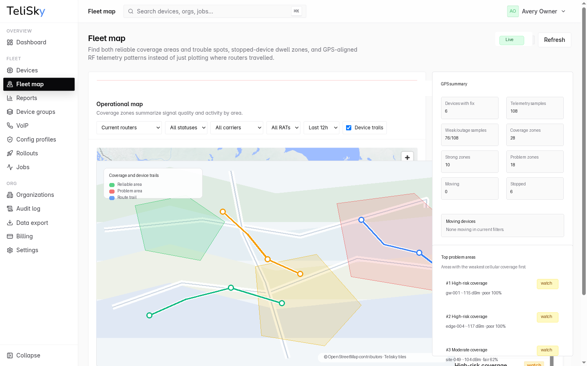587x366 pixels.
Task: Click the Billing card icon
Action: (x=10, y=236)
